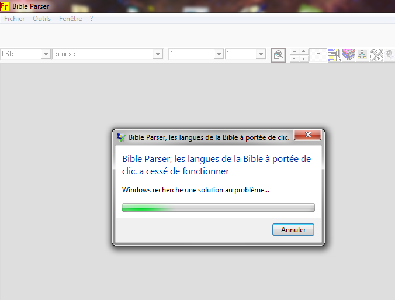395x300 pixels.
Task: Click the Annuler button
Action: (293, 230)
